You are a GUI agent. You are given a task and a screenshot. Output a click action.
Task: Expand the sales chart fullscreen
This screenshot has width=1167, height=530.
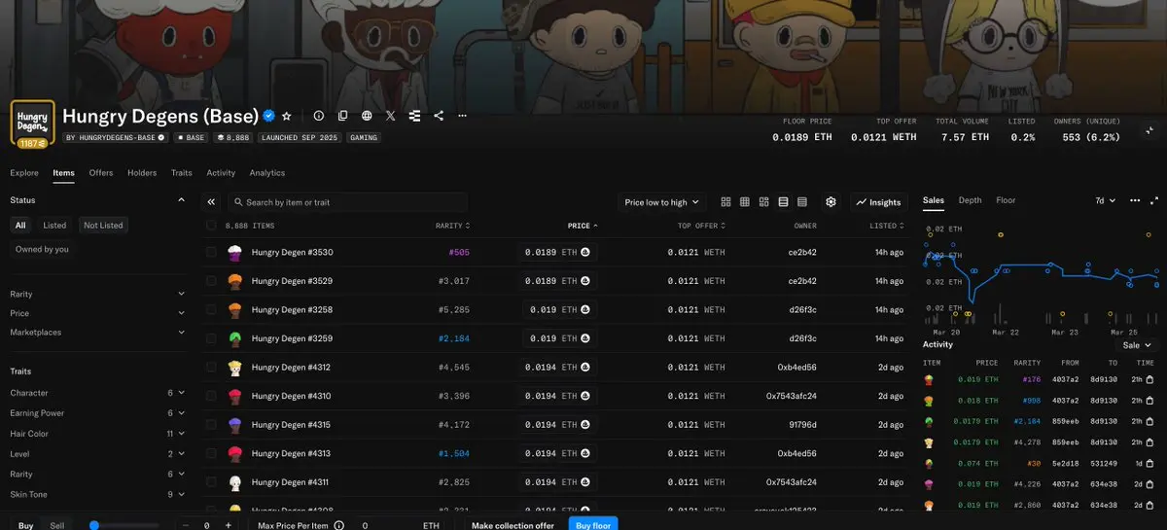pos(1153,200)
